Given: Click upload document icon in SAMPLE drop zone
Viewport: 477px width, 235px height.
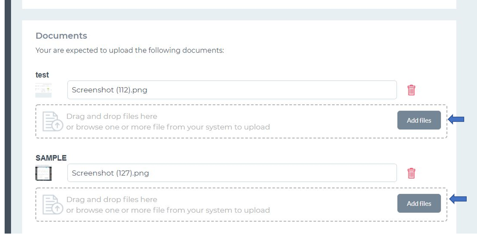Looking at the screenshot, I should tap(53, 204).
